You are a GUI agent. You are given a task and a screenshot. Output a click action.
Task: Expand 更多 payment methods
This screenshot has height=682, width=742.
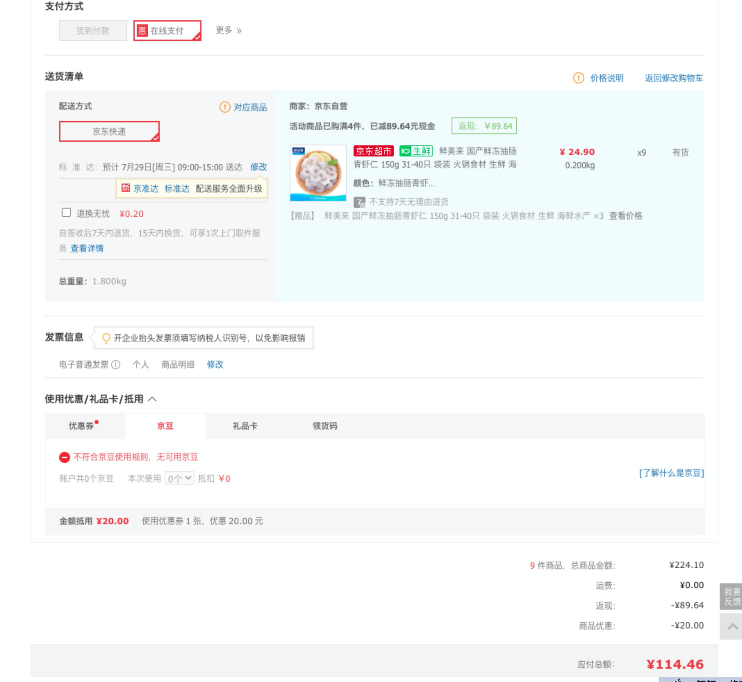[x=229, y=31]
